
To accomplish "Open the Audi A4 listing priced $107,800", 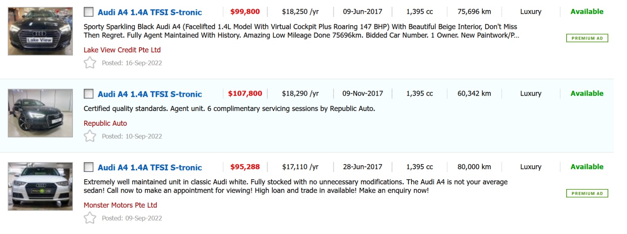I will [x=150, y=94].
